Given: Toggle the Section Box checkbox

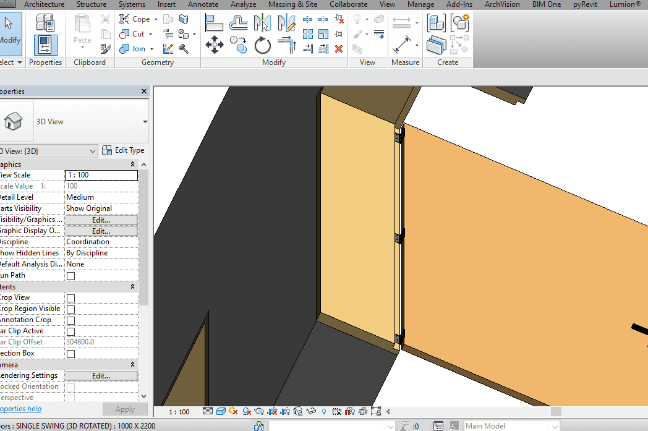Looking at the screenshot, I should pyautogui.click(x=70, y=354).
